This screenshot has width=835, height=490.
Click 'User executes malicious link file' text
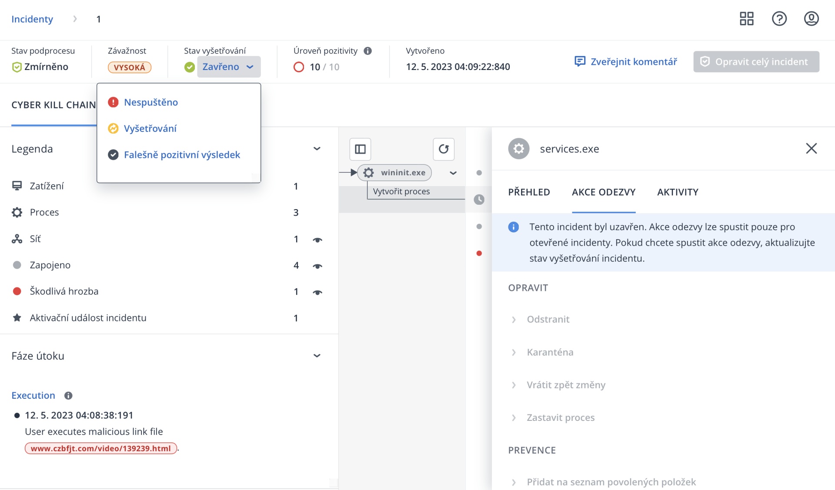click(x=94, y=432)
